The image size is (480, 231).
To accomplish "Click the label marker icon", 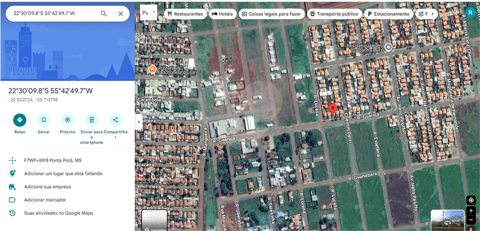I will tap(12, 200).
